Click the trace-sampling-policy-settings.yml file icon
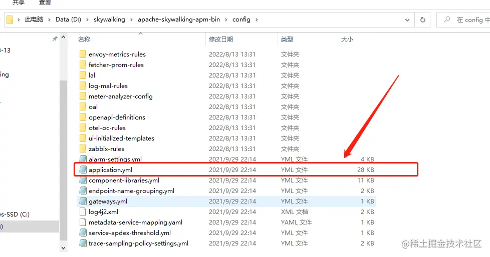Viewport: 490px width, 257px height. tap(83, 243)
